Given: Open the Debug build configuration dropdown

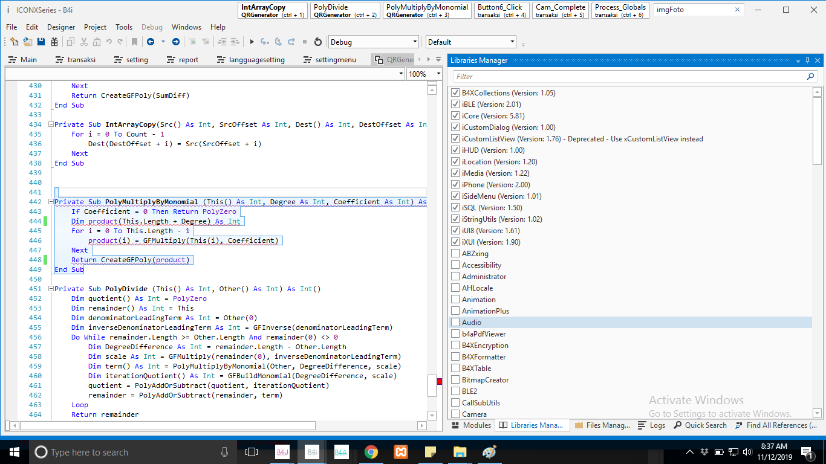Looking at the screenshot, I should 373,42.
